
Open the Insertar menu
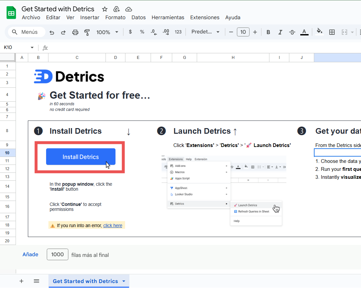(x=90, y=17)
